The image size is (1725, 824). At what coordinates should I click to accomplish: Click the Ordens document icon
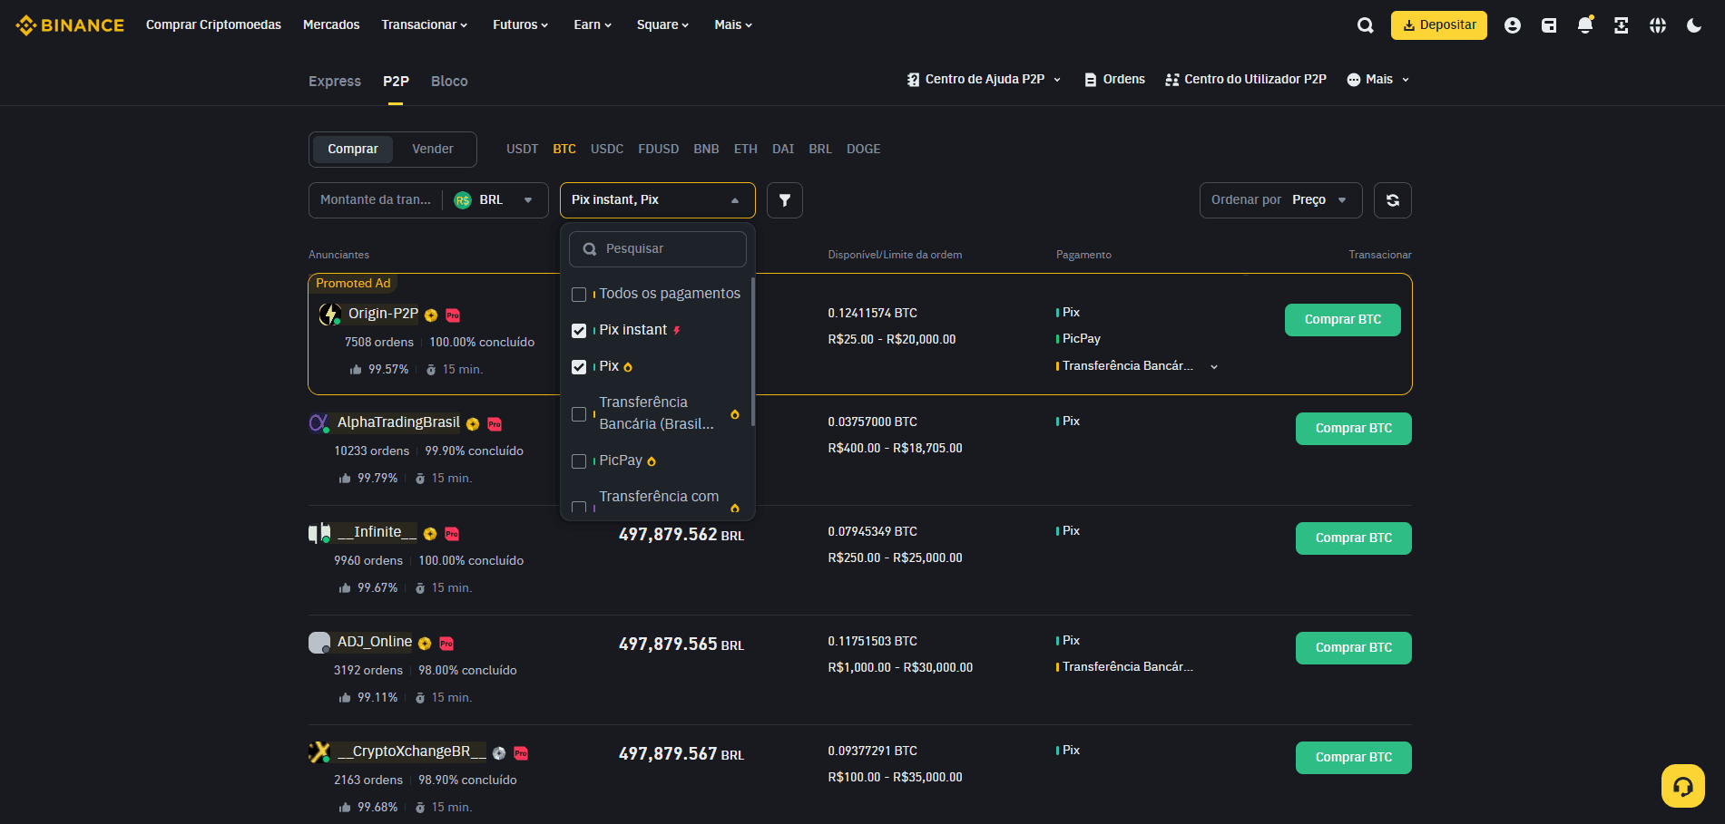click(1091, 80)
